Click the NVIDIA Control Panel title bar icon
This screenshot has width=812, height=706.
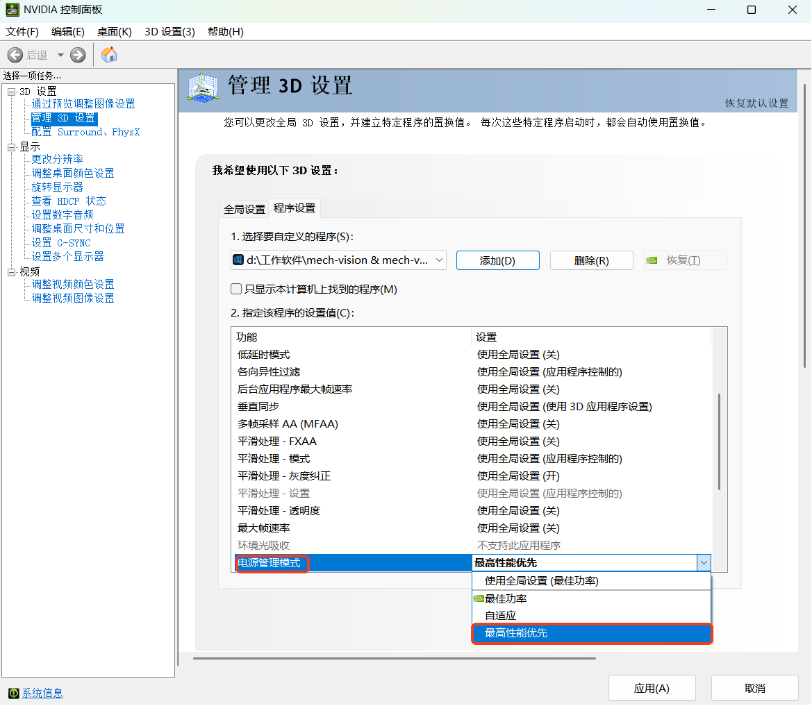[12, 10]
